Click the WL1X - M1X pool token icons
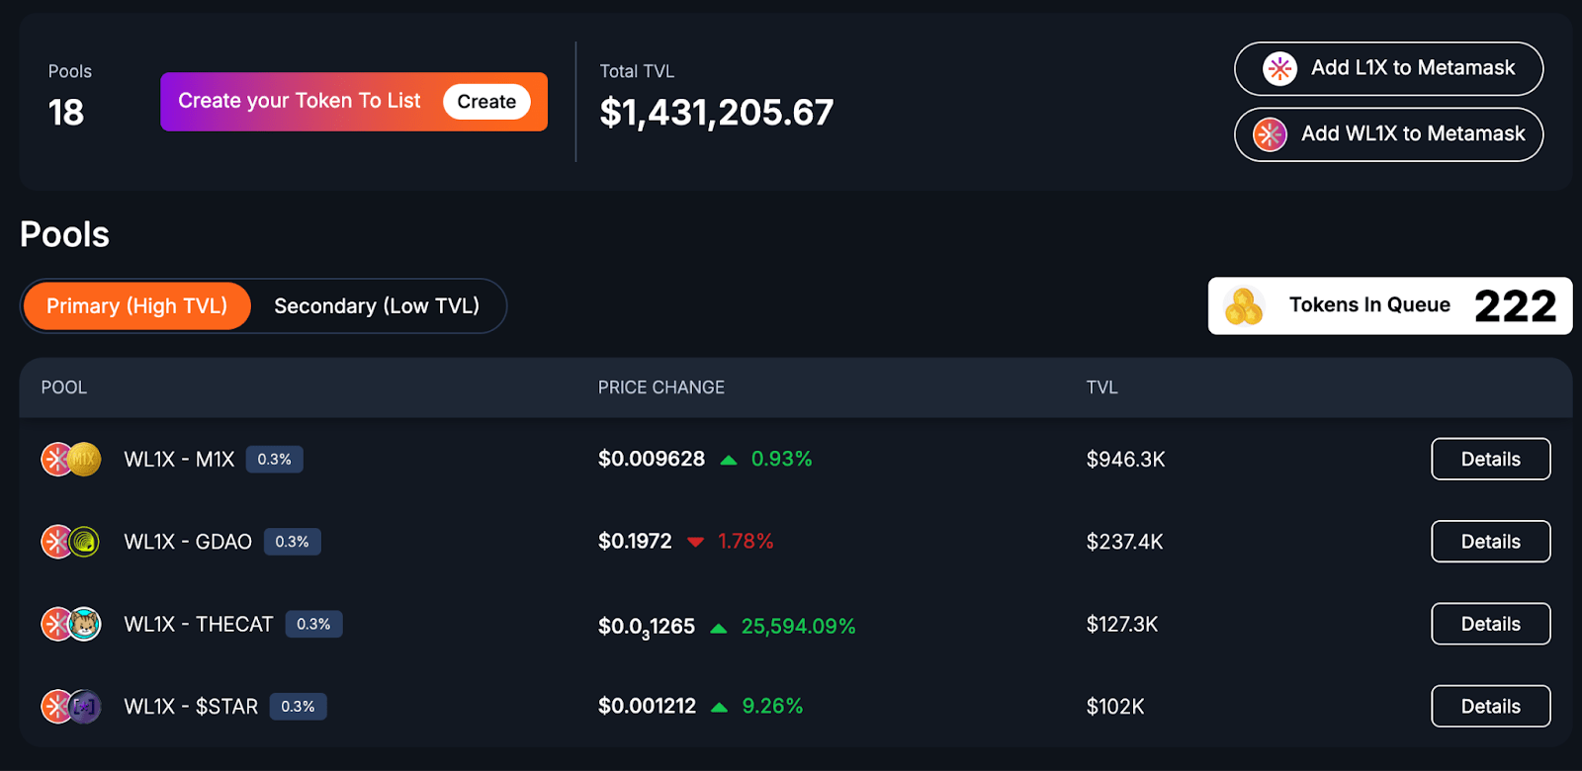This screenshot has height=771, width=1582. pyautogui.click(x=71, y=460)
